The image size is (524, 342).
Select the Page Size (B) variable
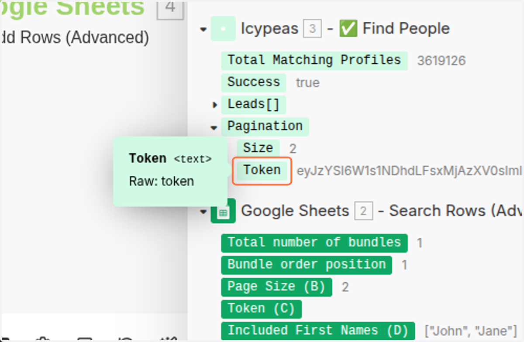pyautogui.click(x=277, y=287)
